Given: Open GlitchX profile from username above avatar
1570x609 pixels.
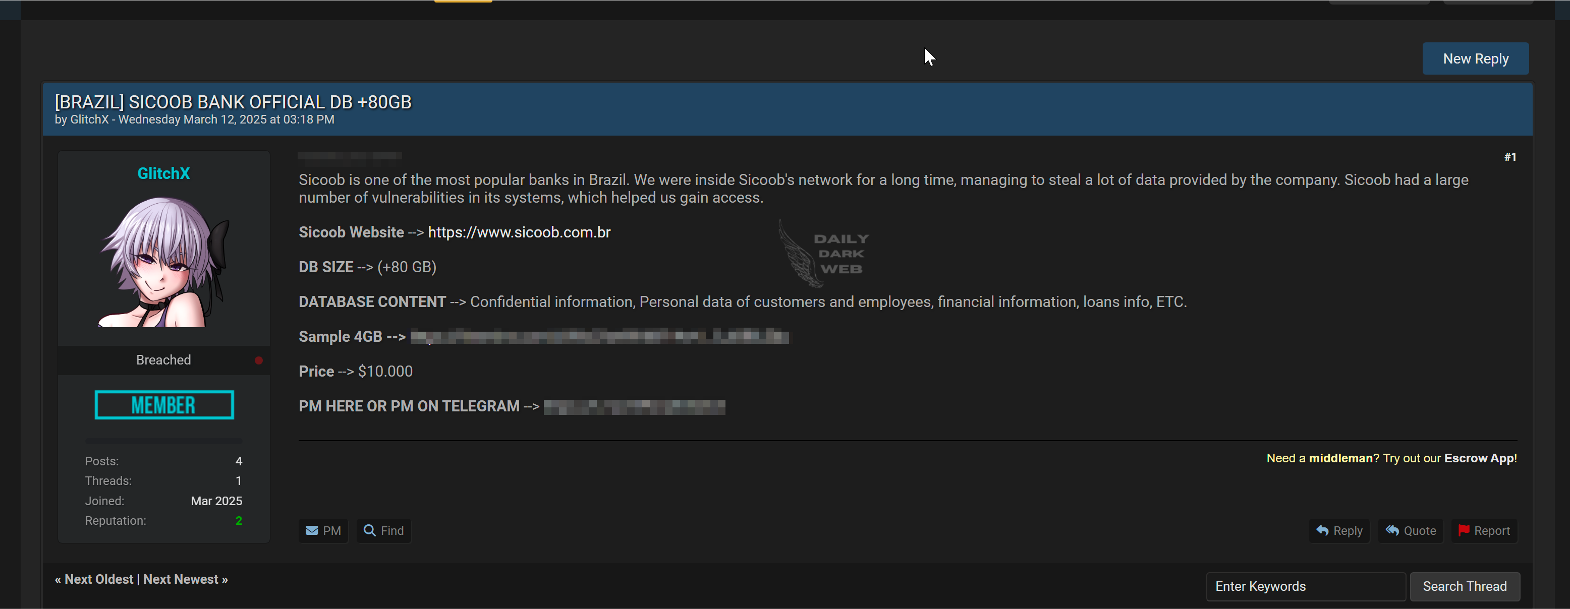Looking at the screenshot, I should click(163, 173).
